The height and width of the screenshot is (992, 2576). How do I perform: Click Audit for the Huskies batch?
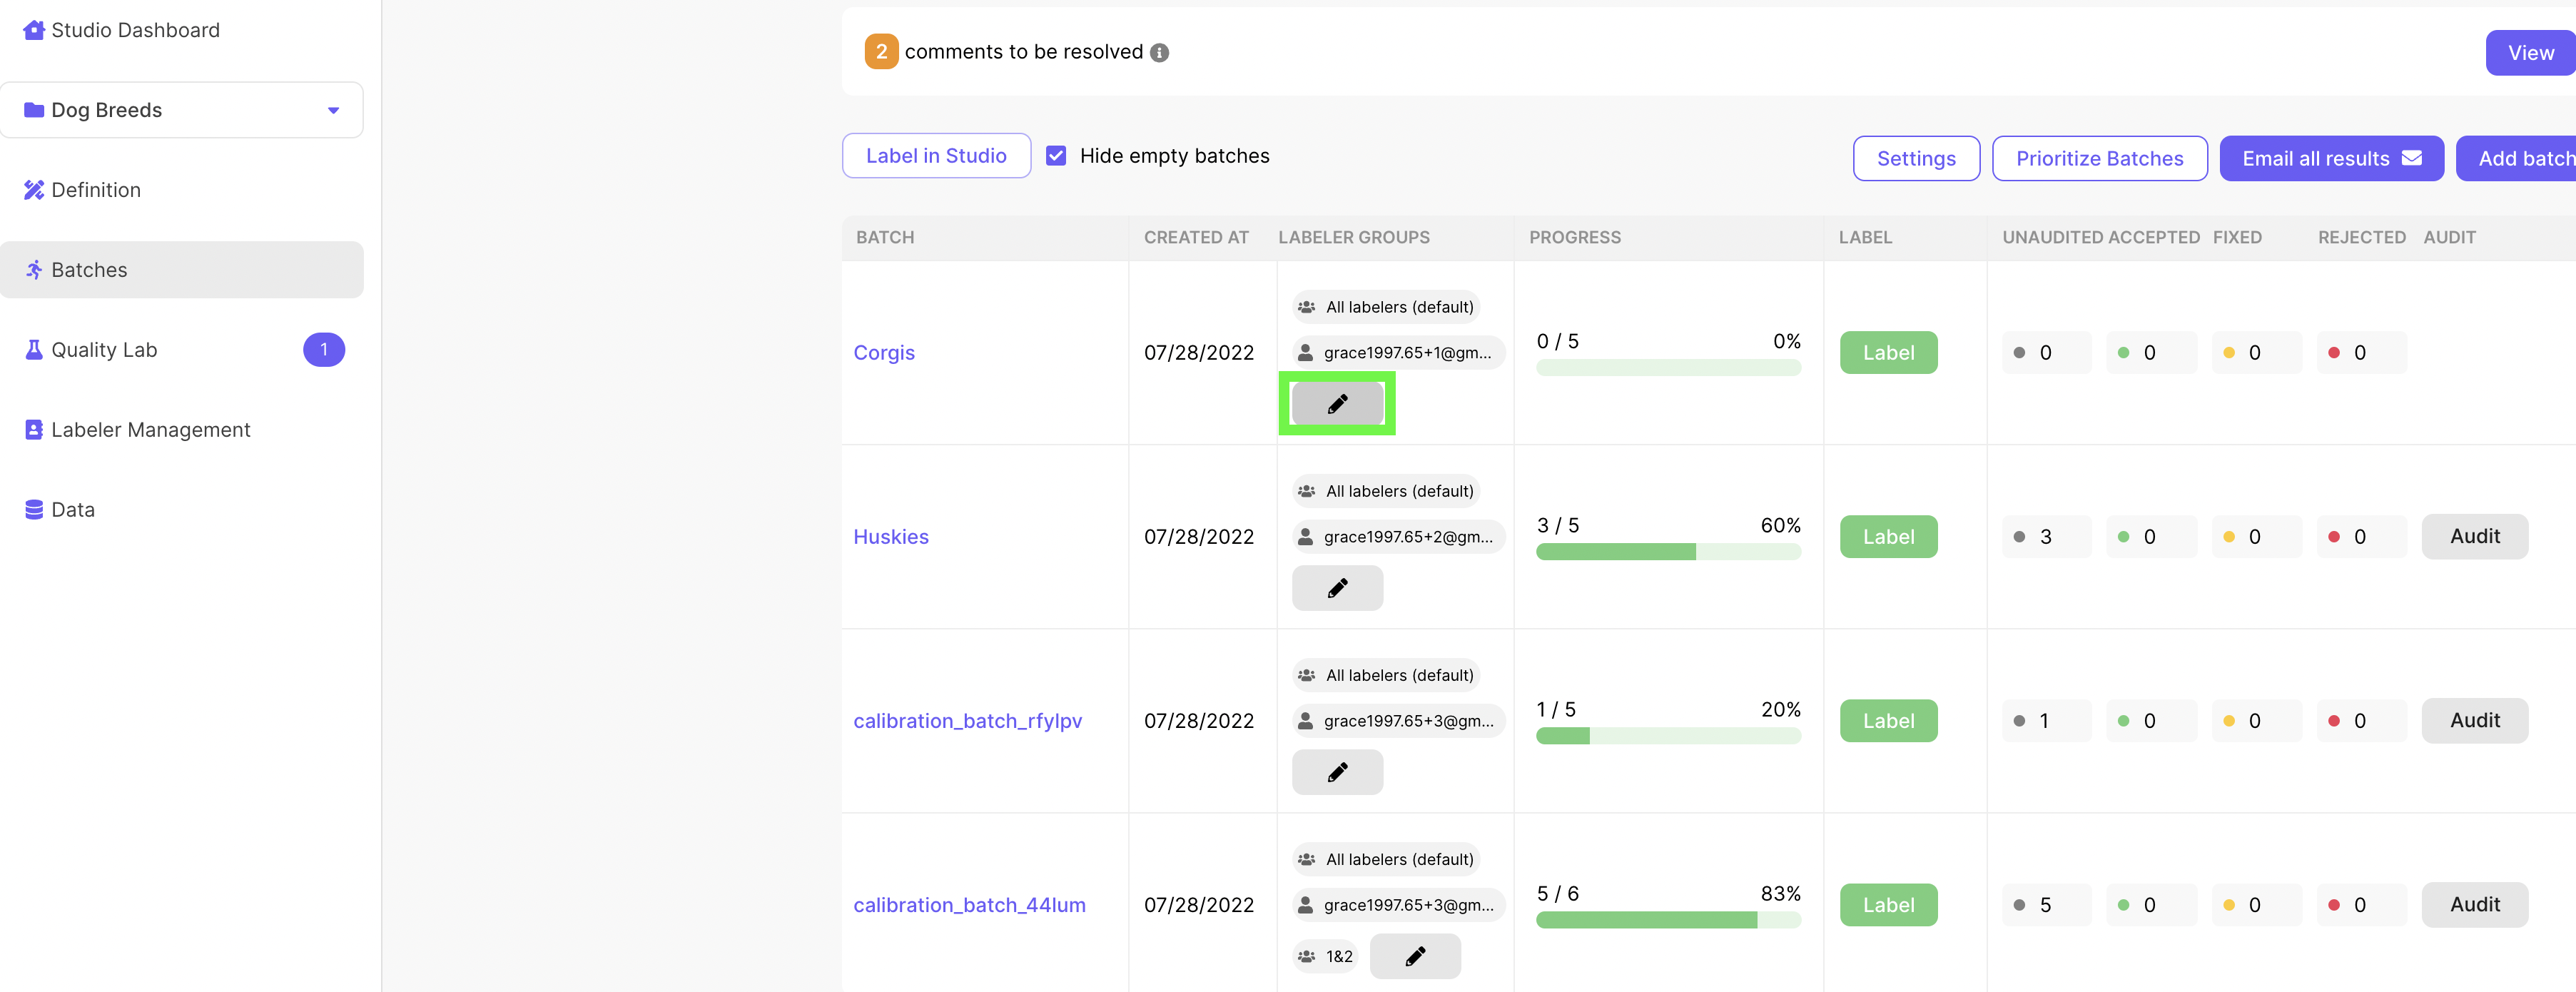point(2473,537)
